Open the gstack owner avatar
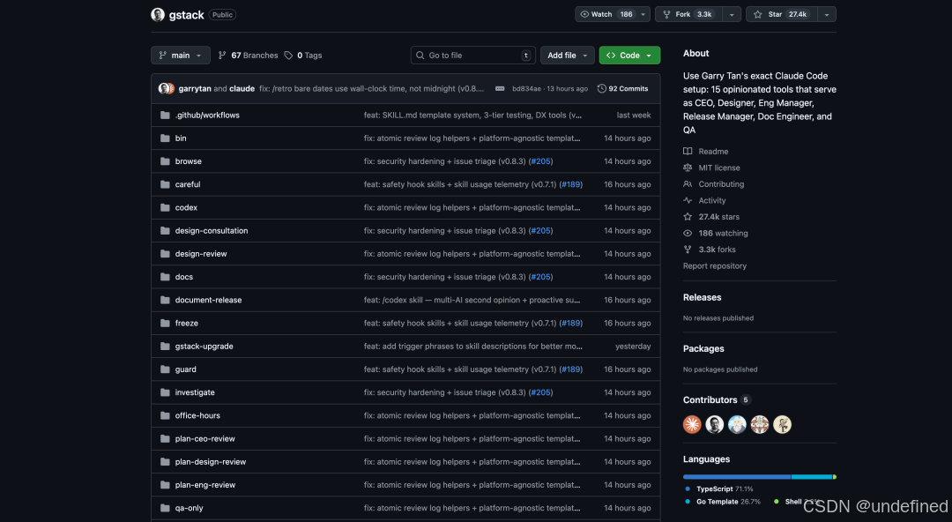 (158, 15)
